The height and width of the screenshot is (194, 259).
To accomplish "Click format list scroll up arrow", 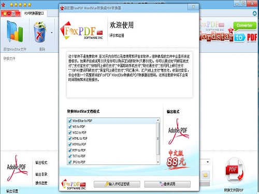I will [x=158, y=120].
